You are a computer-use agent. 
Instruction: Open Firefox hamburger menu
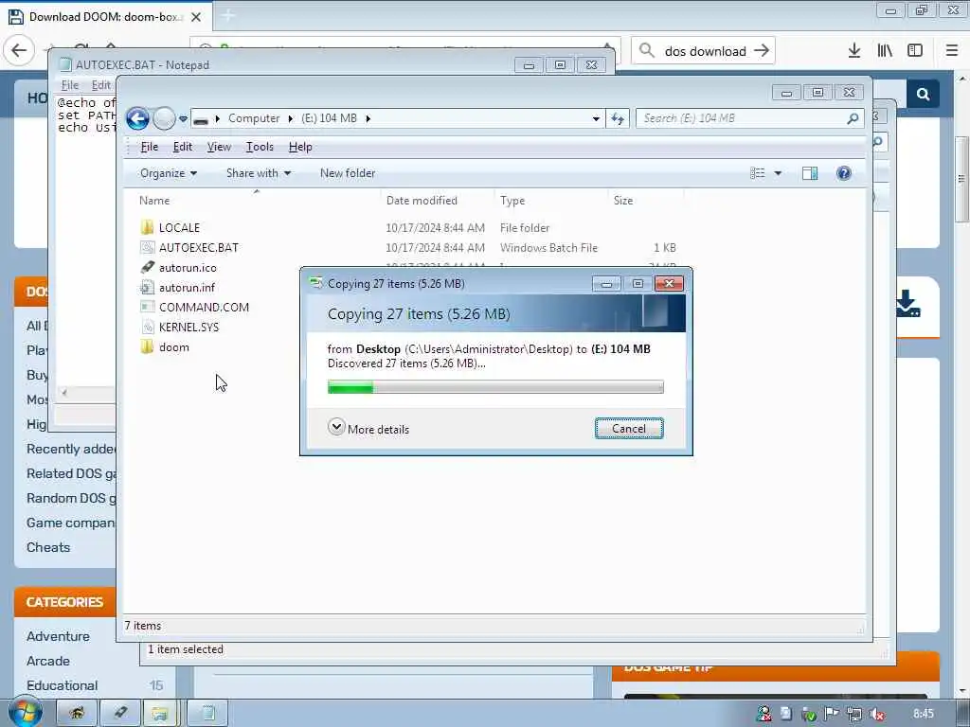tap(951, 51)
